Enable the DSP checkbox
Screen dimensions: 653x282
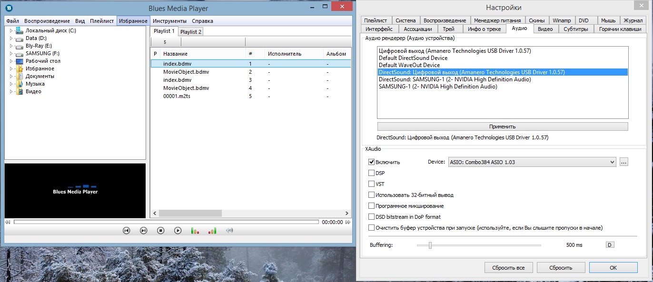pos(371,173)
